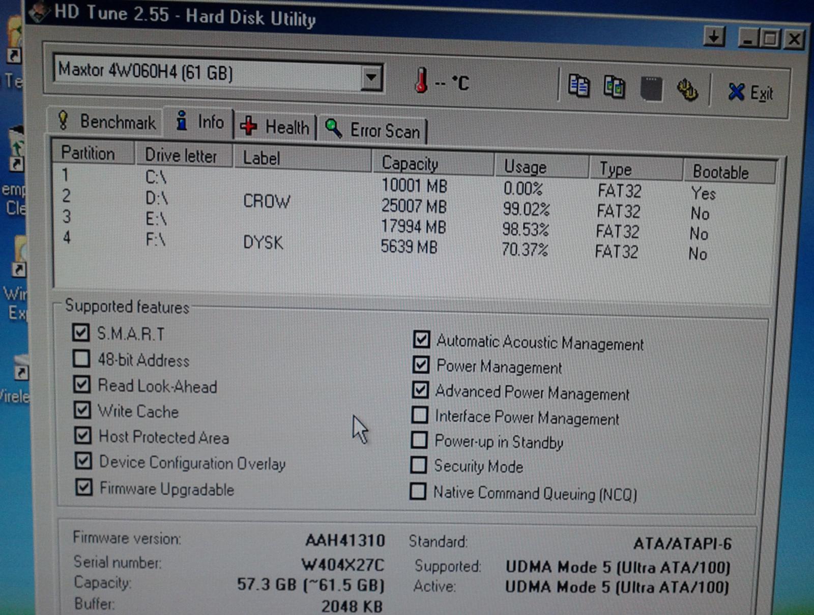Toggle the Power-up in Standby checkbox
The image size is (814, 615).
click(x=419, y=440)
